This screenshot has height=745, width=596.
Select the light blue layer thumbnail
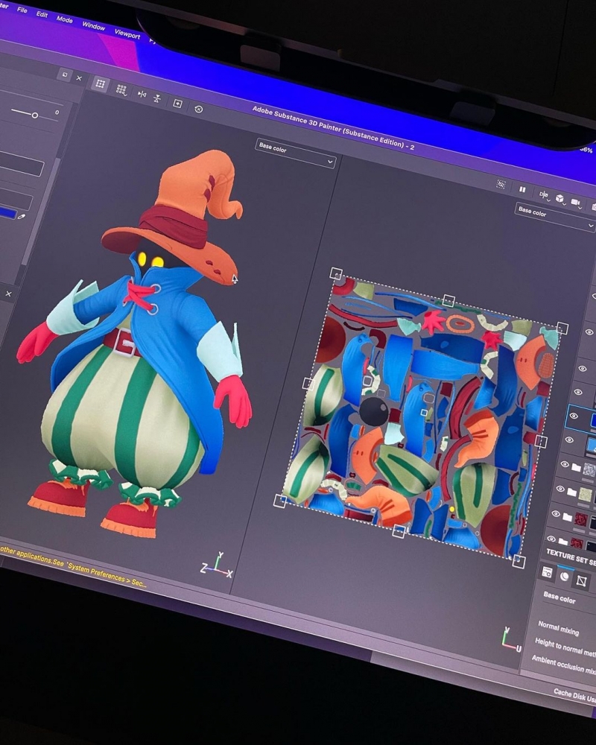(591, 446)
